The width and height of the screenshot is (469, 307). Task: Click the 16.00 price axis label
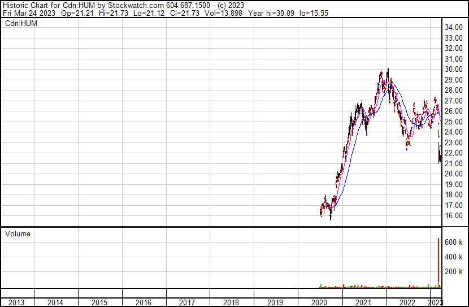pyautogui.click(x=454, y=216)
